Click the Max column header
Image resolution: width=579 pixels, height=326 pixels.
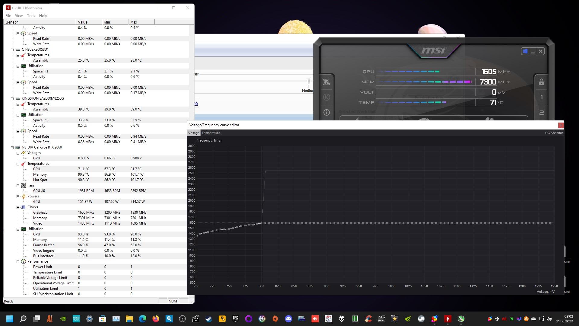pos(141,22)
